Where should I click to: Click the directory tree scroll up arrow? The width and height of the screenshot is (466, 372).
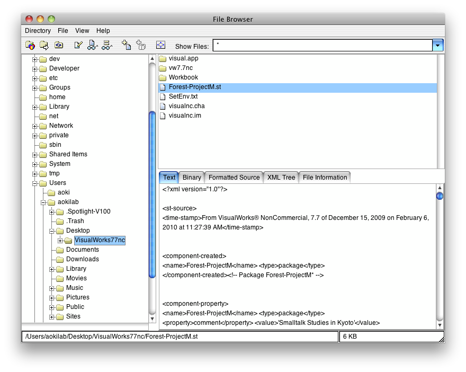(152, 58)
